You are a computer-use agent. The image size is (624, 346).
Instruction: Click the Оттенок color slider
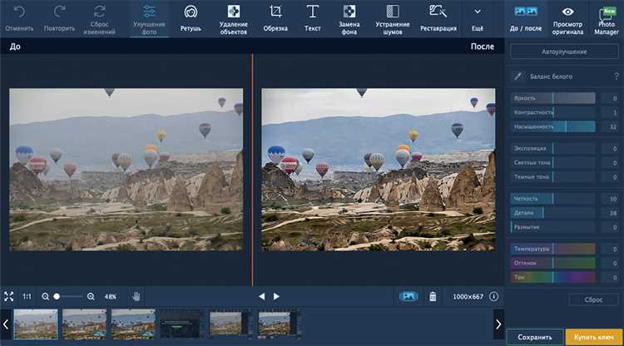coord(552,263)
